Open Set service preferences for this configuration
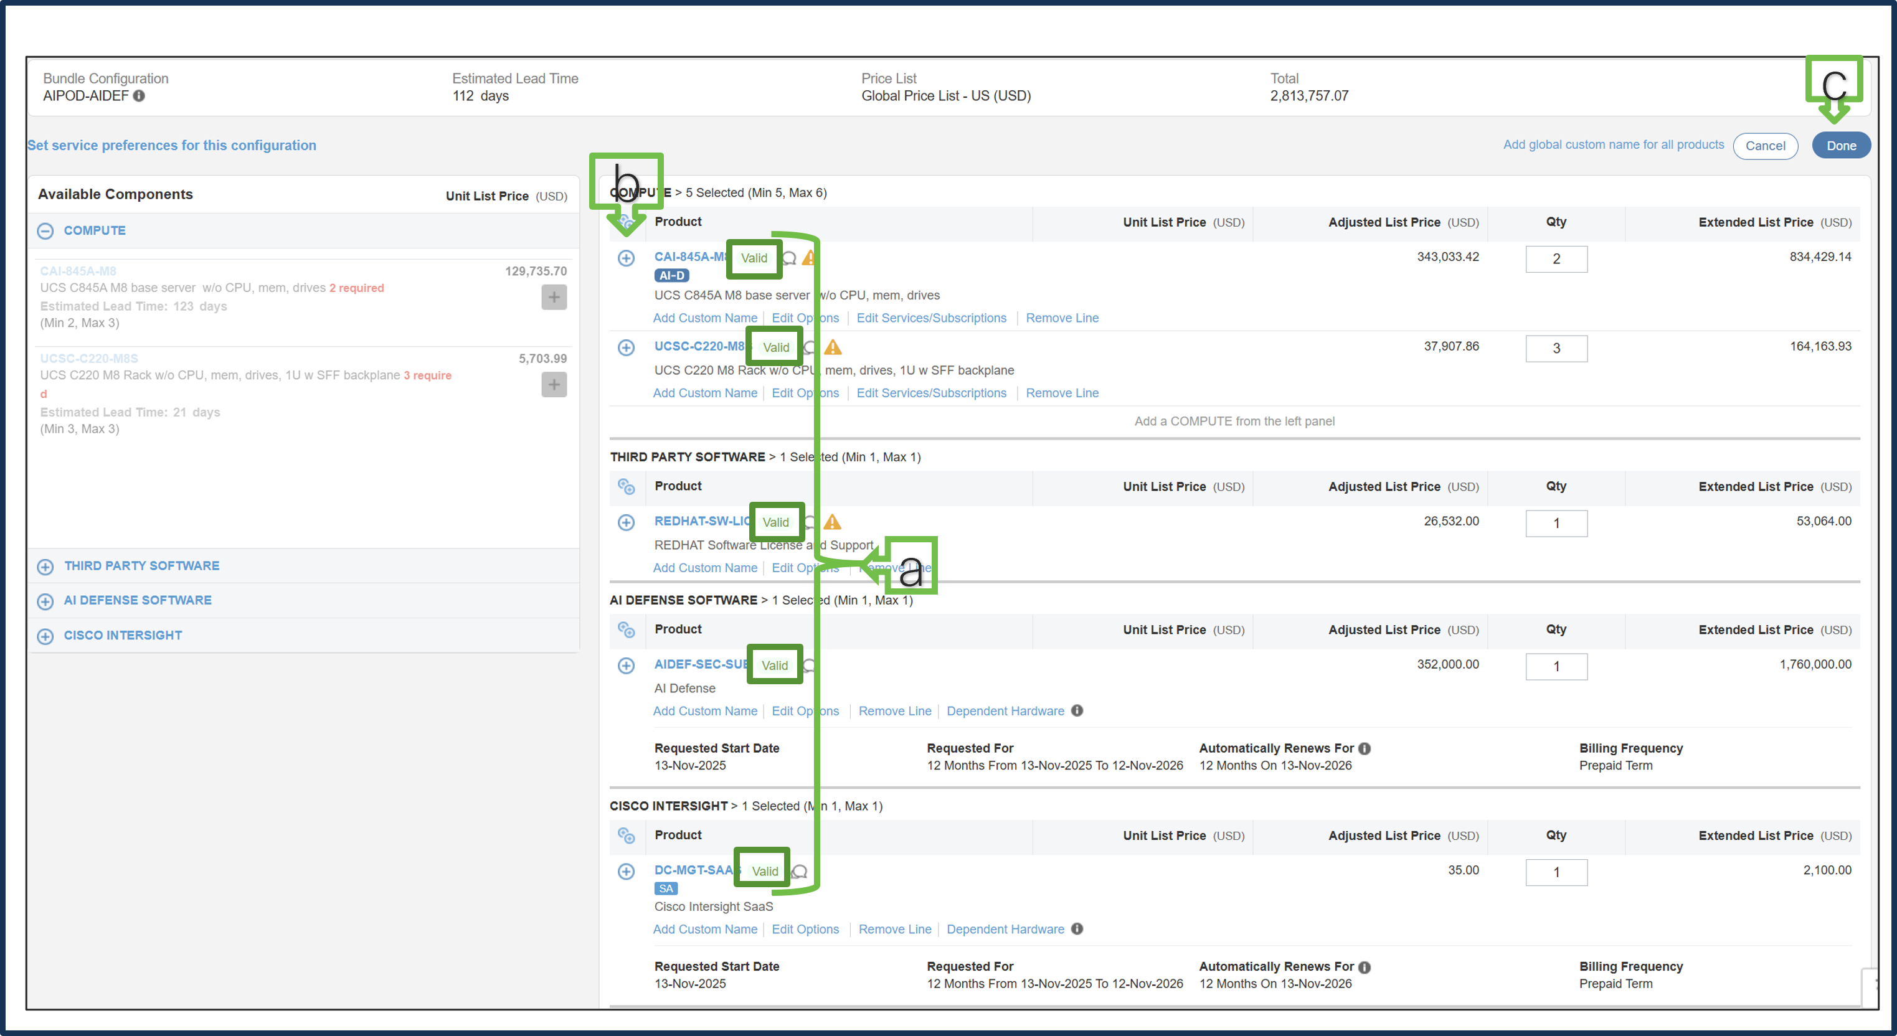Viewport: 1897px width, 1036px height. pos(172,145)
